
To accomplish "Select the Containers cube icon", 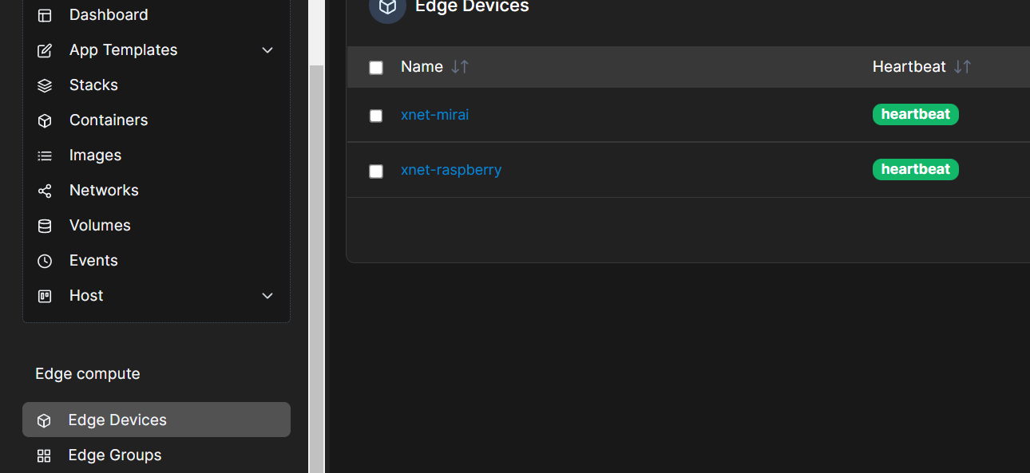I will tap(43, 120).
